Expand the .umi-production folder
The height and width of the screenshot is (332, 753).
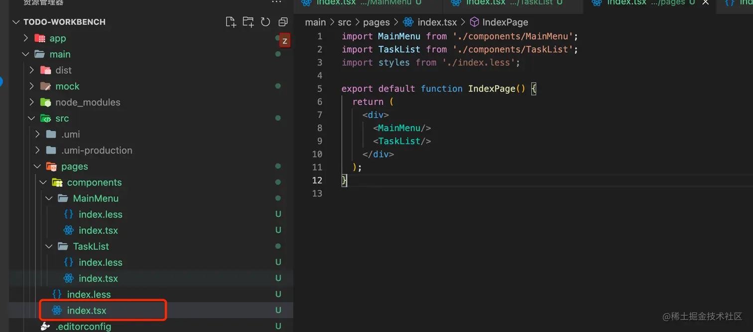click(x=38, y=150)
